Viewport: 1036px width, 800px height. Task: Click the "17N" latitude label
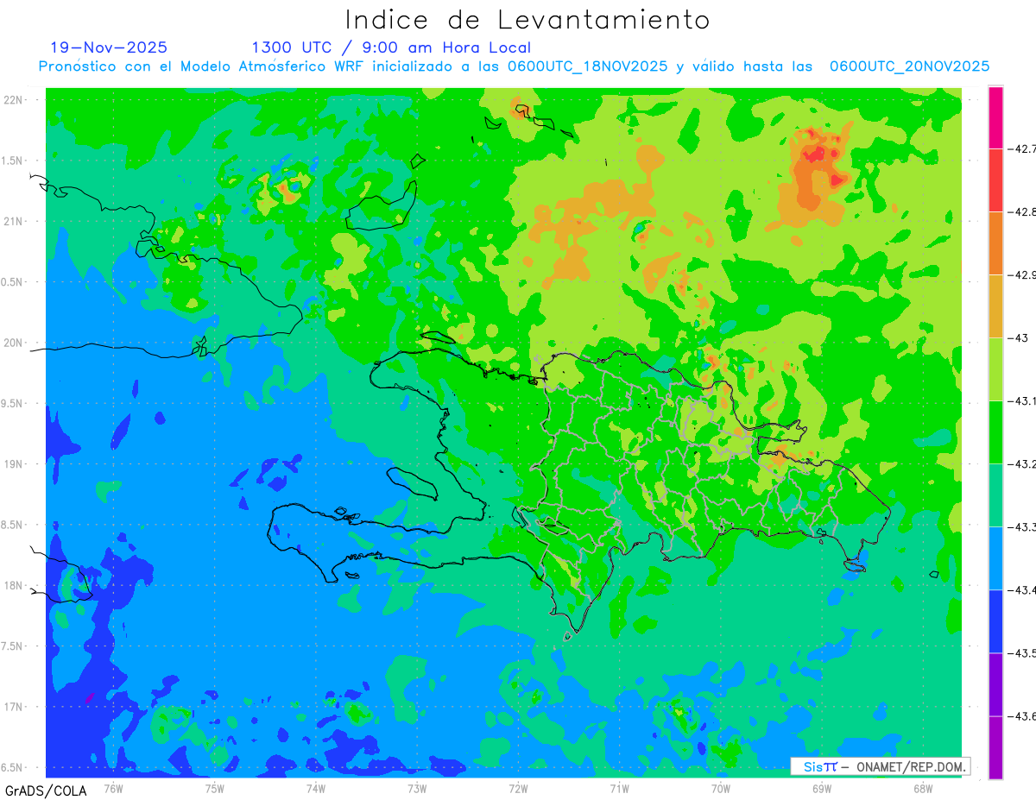tap(15, 707)
